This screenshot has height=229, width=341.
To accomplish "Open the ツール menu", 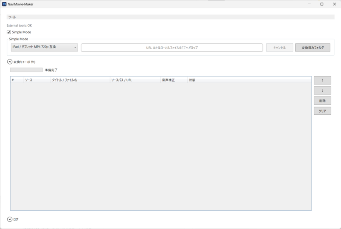I will [x=12, y=17].
